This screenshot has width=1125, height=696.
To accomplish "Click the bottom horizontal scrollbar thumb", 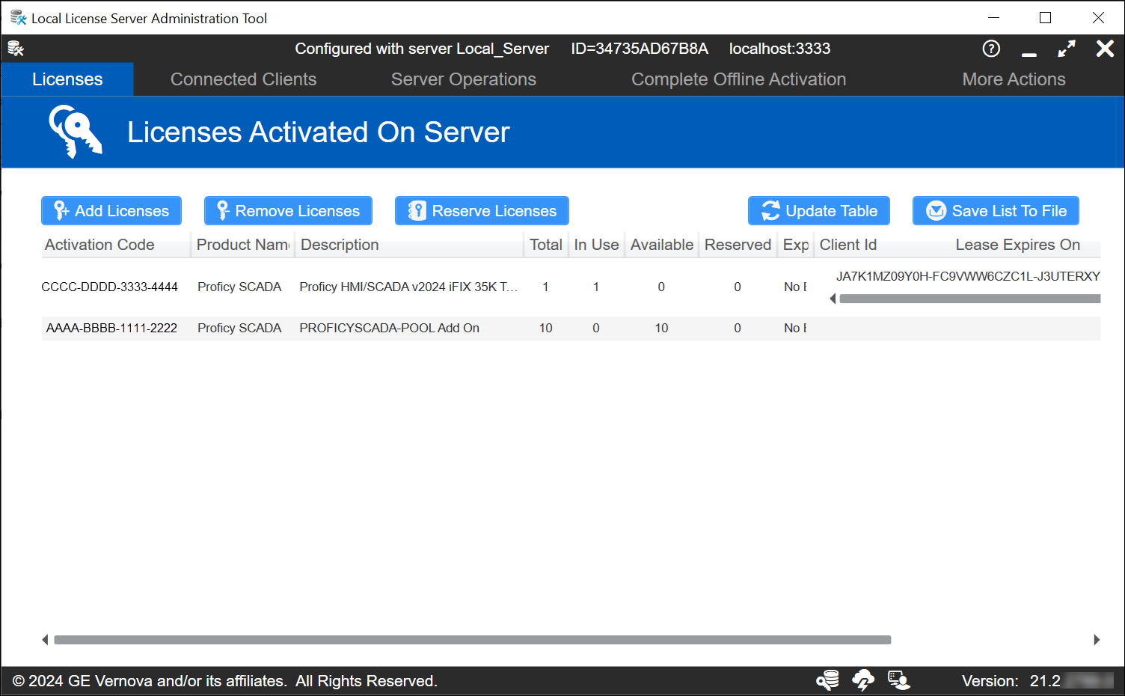I will pos(473,640).
